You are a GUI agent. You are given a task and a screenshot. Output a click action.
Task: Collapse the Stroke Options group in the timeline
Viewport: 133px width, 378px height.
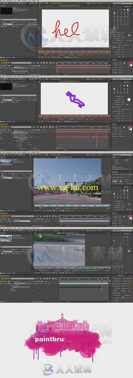pyautogui.click(x=14, y=141)
